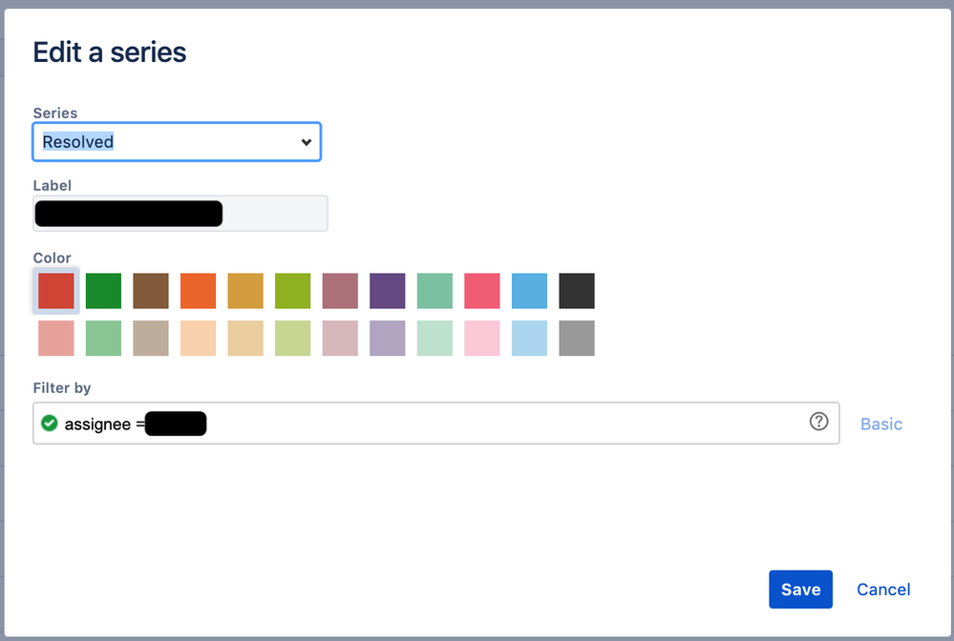Select the currently highlighted red color swatch
Screen dimensions: 954x641
pyautogui.click(x=55, y=291)
